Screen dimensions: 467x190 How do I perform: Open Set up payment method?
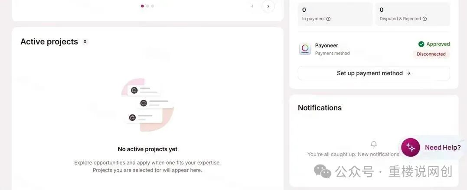point(374,73)
